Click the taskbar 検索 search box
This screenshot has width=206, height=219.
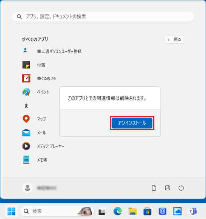(x=57, y=211)
